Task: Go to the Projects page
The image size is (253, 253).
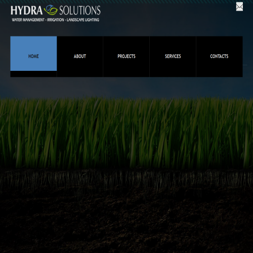Action: [x=126, y=57]
